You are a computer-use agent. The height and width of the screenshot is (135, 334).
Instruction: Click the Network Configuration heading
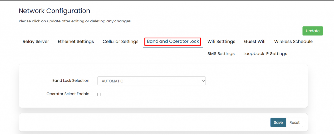pyautogui.click(x=54, y=11)
